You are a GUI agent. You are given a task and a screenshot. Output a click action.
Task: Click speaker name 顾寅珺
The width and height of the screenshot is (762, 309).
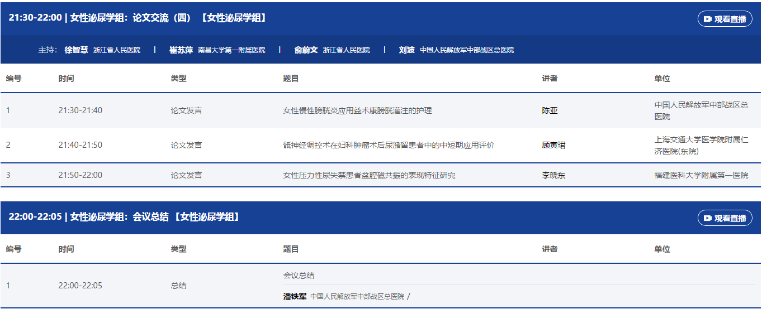[x=553, y=145]
